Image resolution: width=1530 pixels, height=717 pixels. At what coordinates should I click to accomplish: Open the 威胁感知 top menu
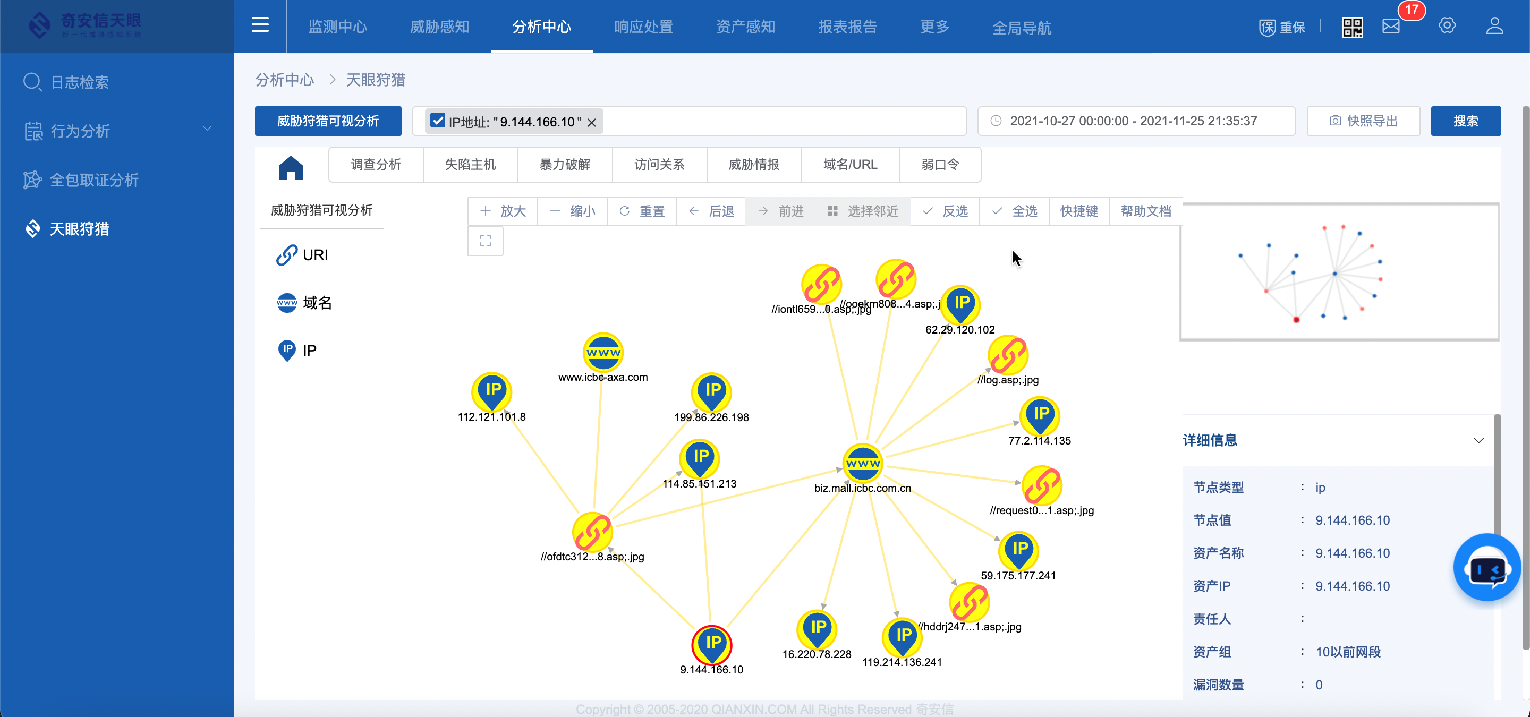(439, 27)
